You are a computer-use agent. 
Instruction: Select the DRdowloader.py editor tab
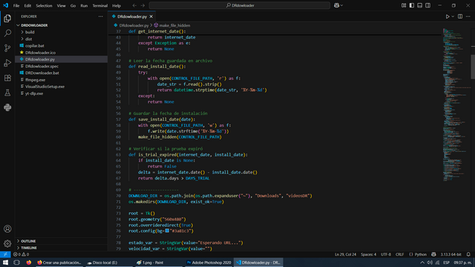point(132,16)
